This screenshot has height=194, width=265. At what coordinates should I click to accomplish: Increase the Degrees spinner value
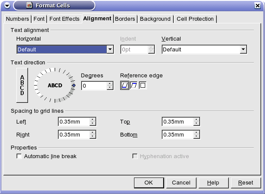click(110, 83)
